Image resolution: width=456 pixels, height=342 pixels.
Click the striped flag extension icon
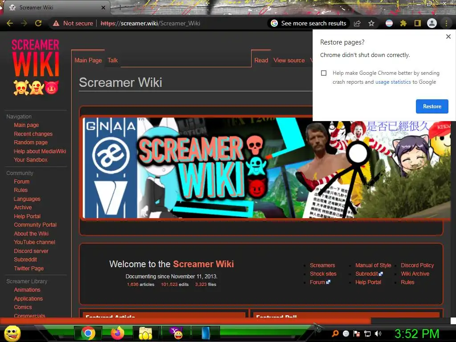point(389,23)
